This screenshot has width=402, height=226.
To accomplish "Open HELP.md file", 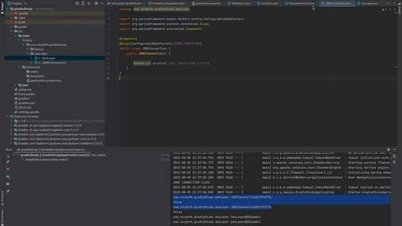I will tap(24, 107).
